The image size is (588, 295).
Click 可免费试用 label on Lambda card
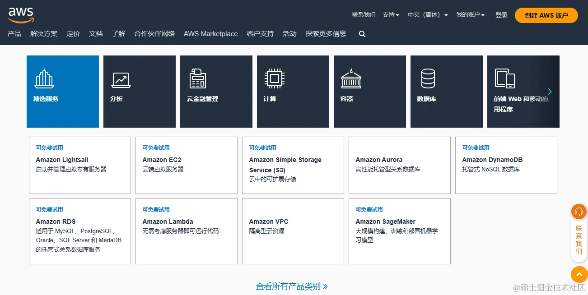156,210
